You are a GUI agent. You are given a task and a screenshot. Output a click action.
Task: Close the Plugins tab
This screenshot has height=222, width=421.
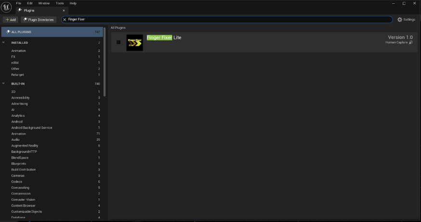point(64,11)
